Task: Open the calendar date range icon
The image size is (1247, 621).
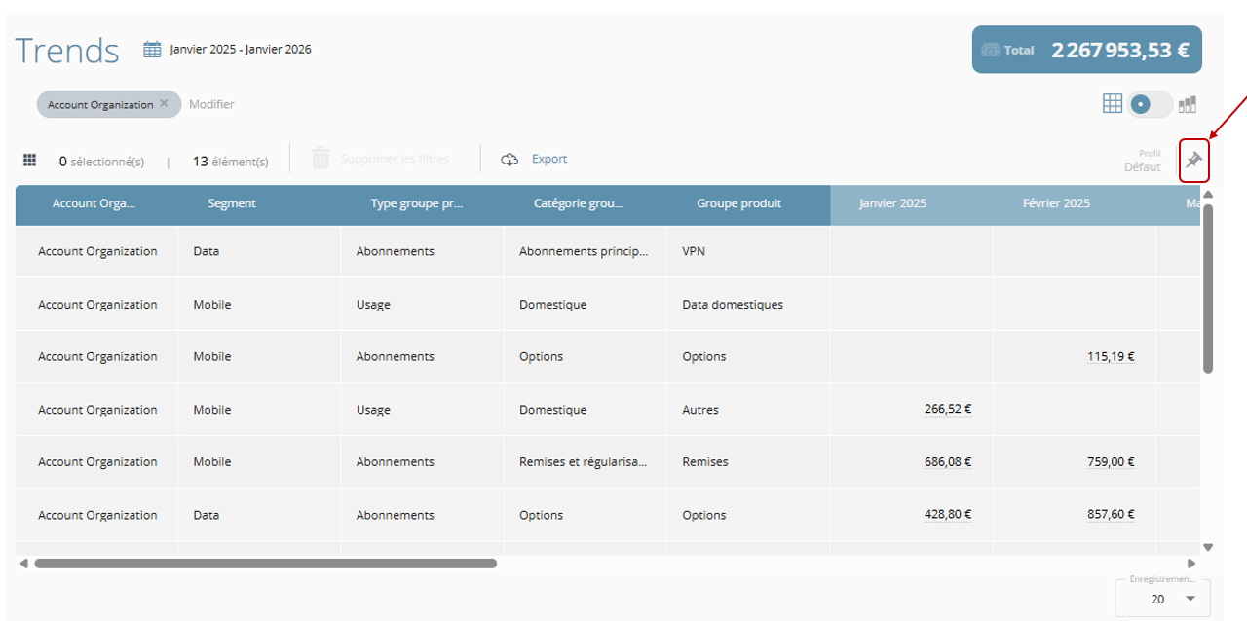Action: point(152,49)
